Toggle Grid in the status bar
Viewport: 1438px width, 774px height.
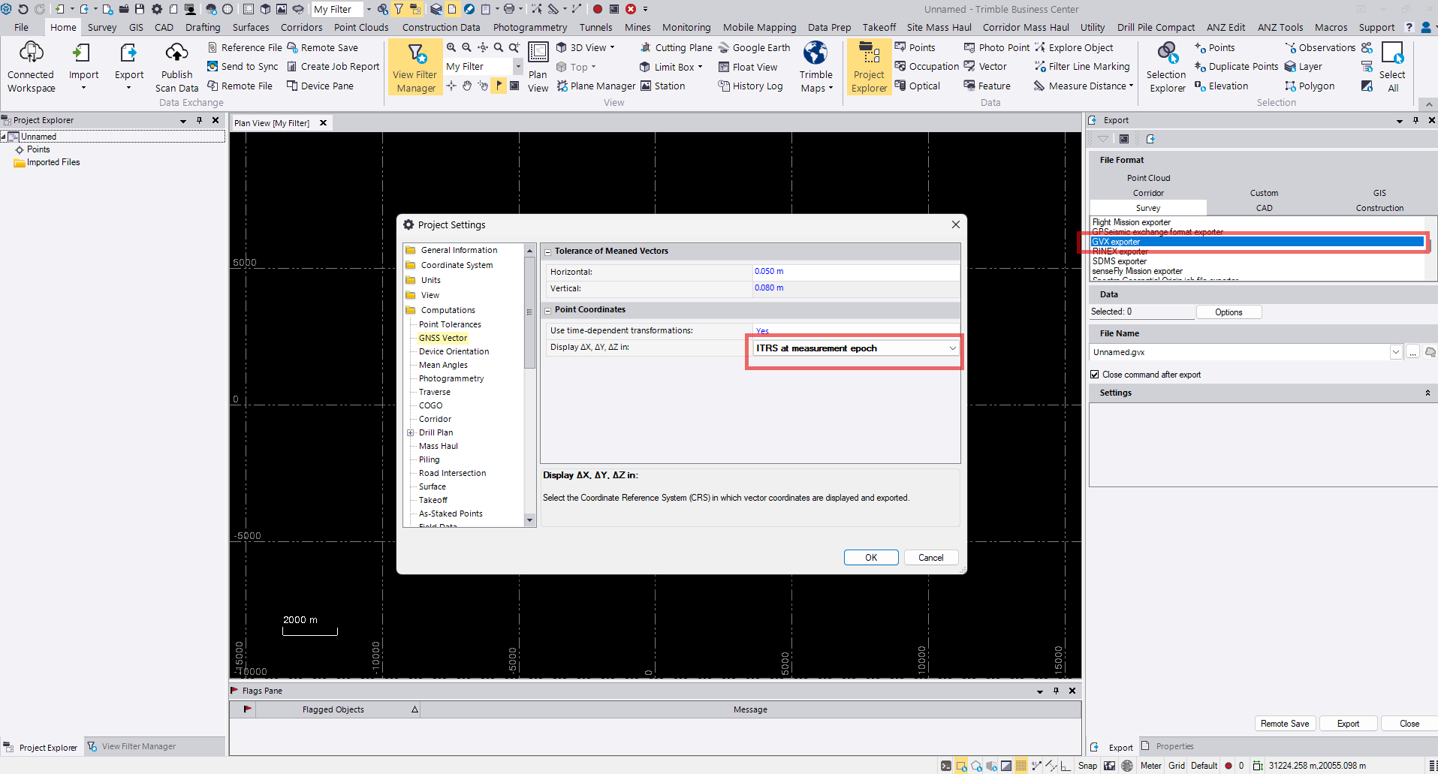point(1177,766)
